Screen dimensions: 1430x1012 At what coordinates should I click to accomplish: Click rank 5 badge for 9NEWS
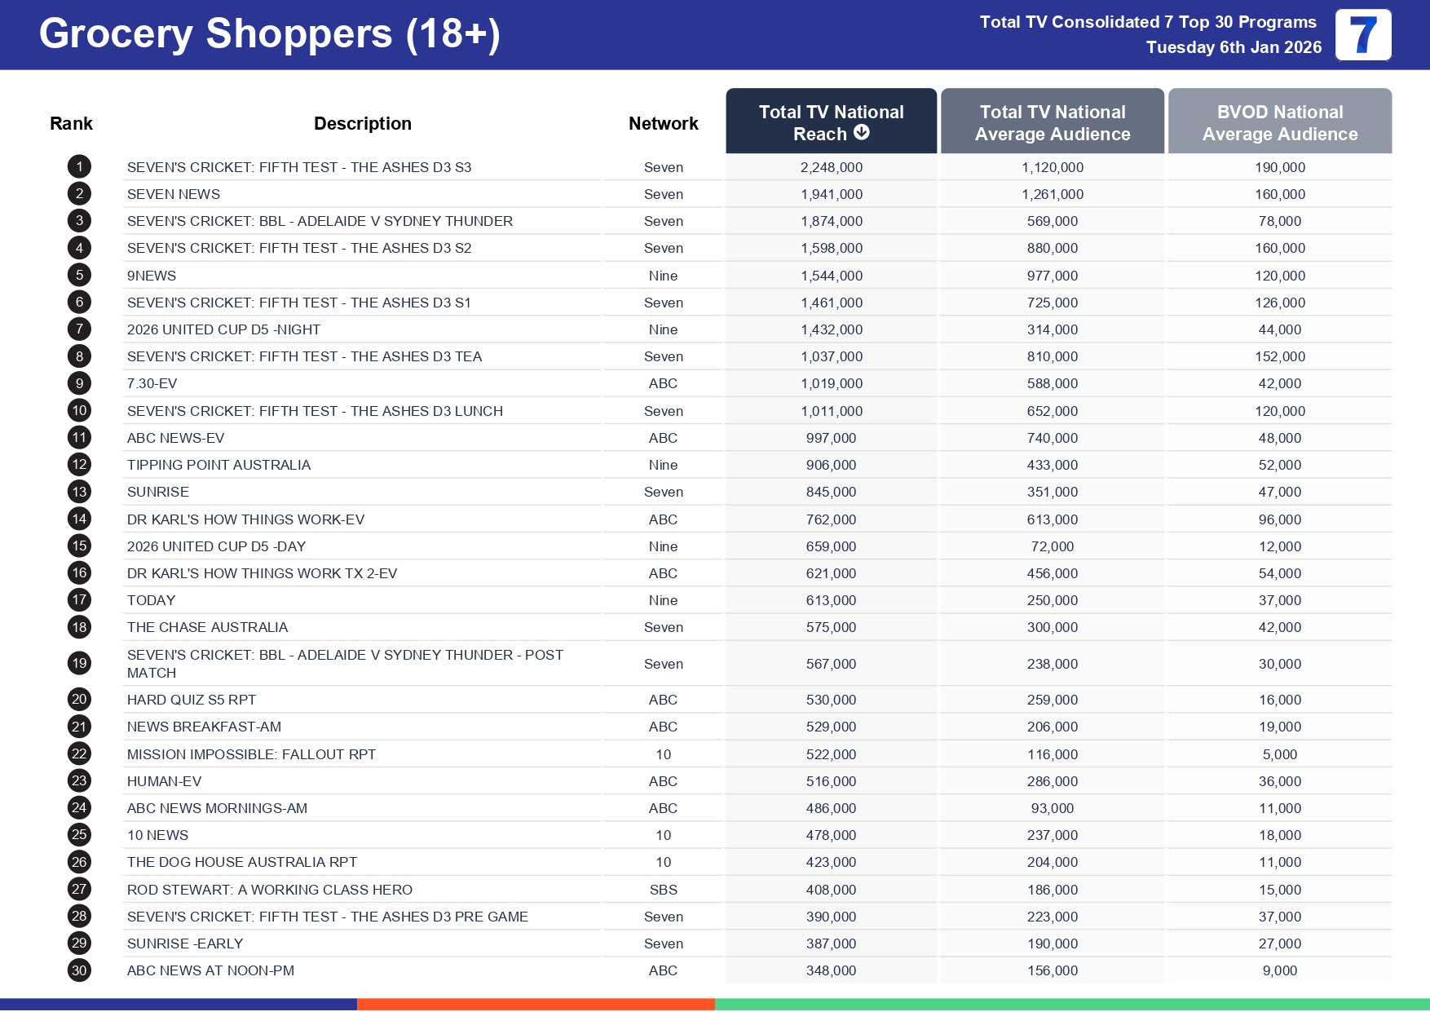tap(79, 276)
